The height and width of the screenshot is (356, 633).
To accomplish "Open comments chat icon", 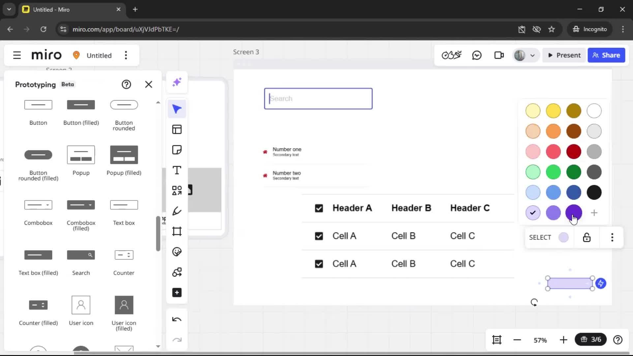I will point(477,55).
